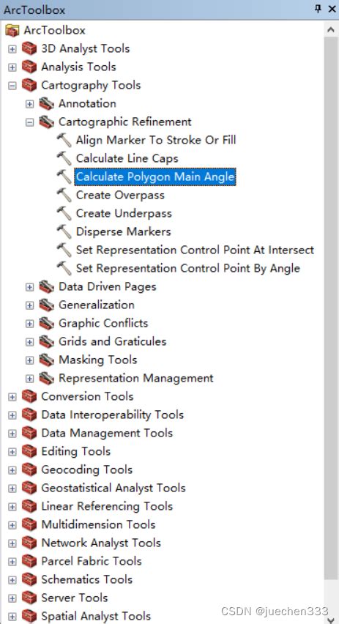This screenshot has width=339, height=624.
Task: Click the hammer icon beside Create Overpass
Action: pos(64,195)
